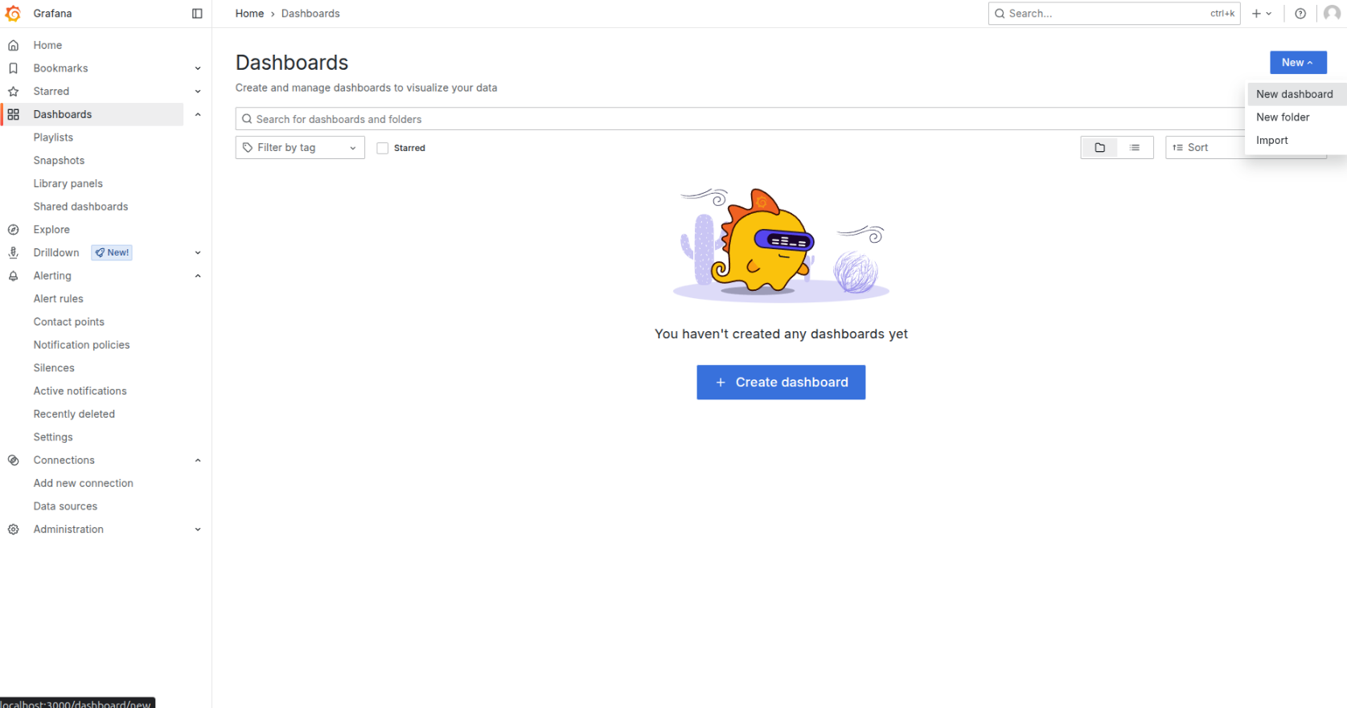Click the Dashboards breadcrumb

[310, 14]
